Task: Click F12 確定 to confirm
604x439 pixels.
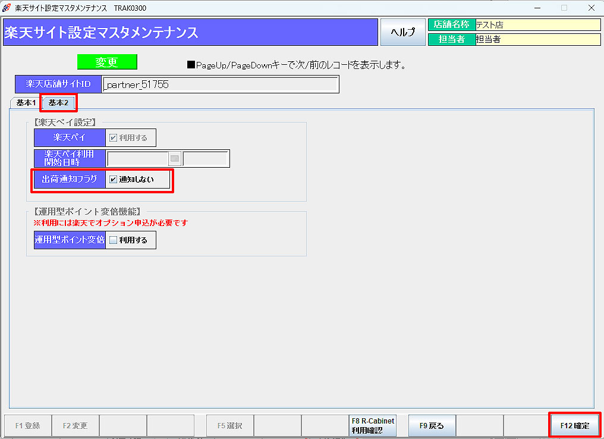Action: 574,425
